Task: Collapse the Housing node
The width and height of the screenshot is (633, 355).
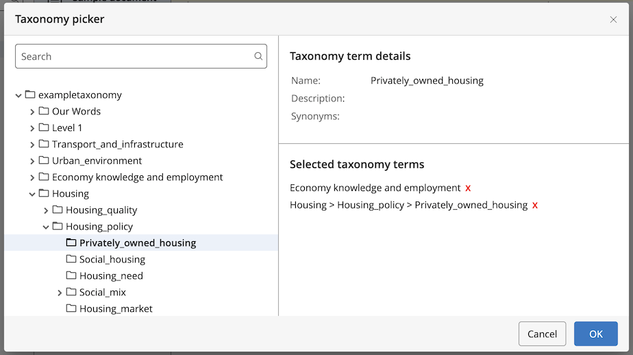Action: click(32, 194)
